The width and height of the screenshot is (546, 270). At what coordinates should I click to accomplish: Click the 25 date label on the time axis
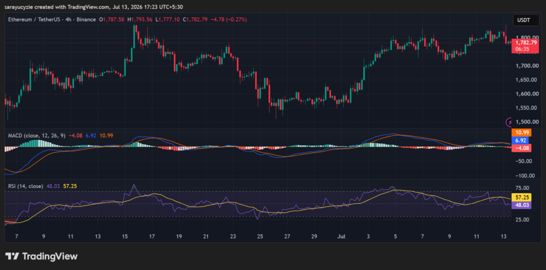coord(260,236)
